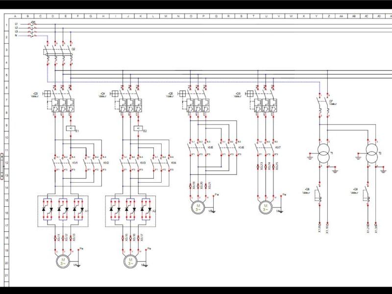The image size is (392, 294).
Task: Click the Pe label beside the A1 motor
Action: tap(81, 249)
